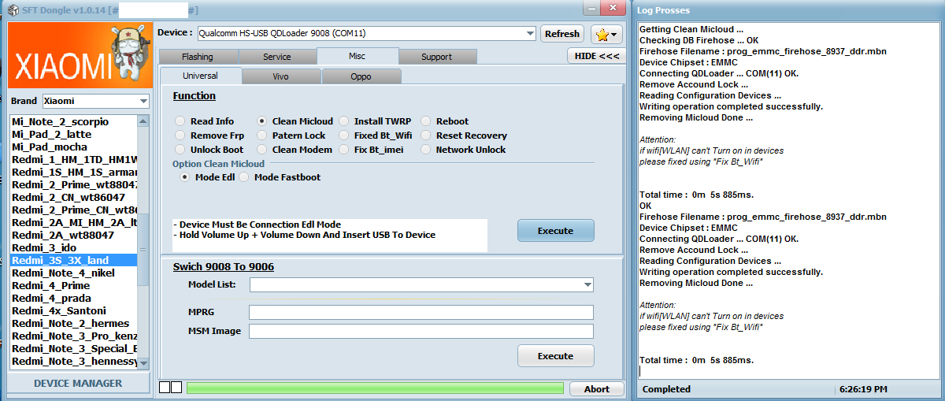
Task: Select Redmi_4_Prime in the model list
Action: (x=50, y=285)
